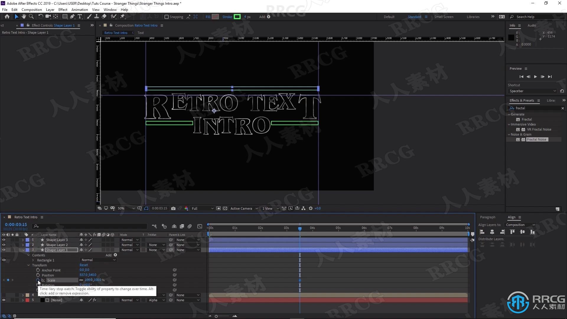Select the Zoom magnifier tool
The image size is (567, 319).
pyautogui.click(x=31, y=17)
